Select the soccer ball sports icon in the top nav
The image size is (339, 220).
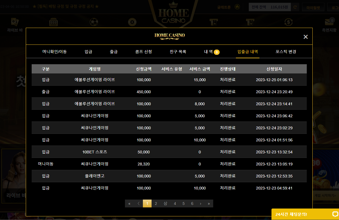pyautogui.click(x=94, y=22)
